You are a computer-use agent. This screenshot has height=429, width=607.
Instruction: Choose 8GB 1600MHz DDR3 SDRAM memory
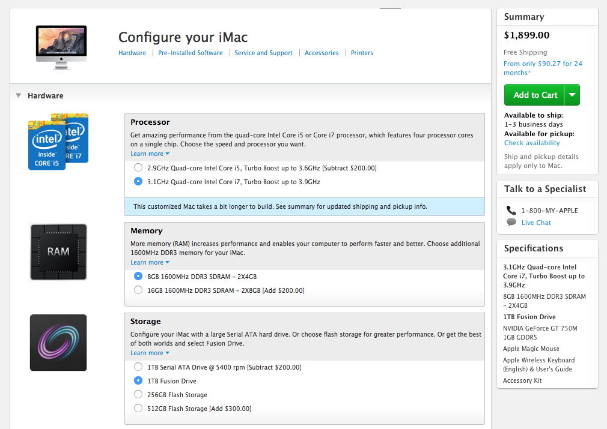[x=138, y=277]
